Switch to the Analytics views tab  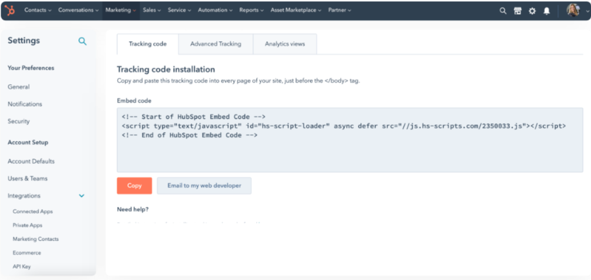[x=285, y=44]
